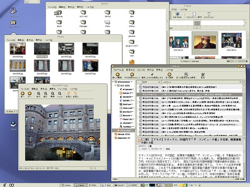Open the Computer icon on the desktop

(14, 12)
